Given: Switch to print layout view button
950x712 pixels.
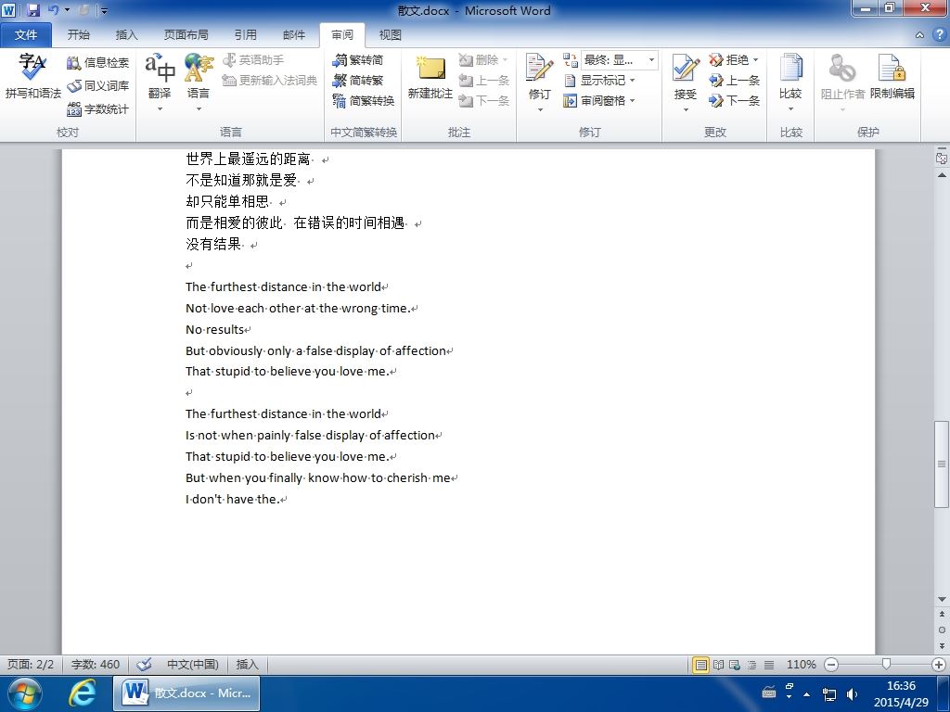Looking at the screenshot, I should (x=700, y=665).
